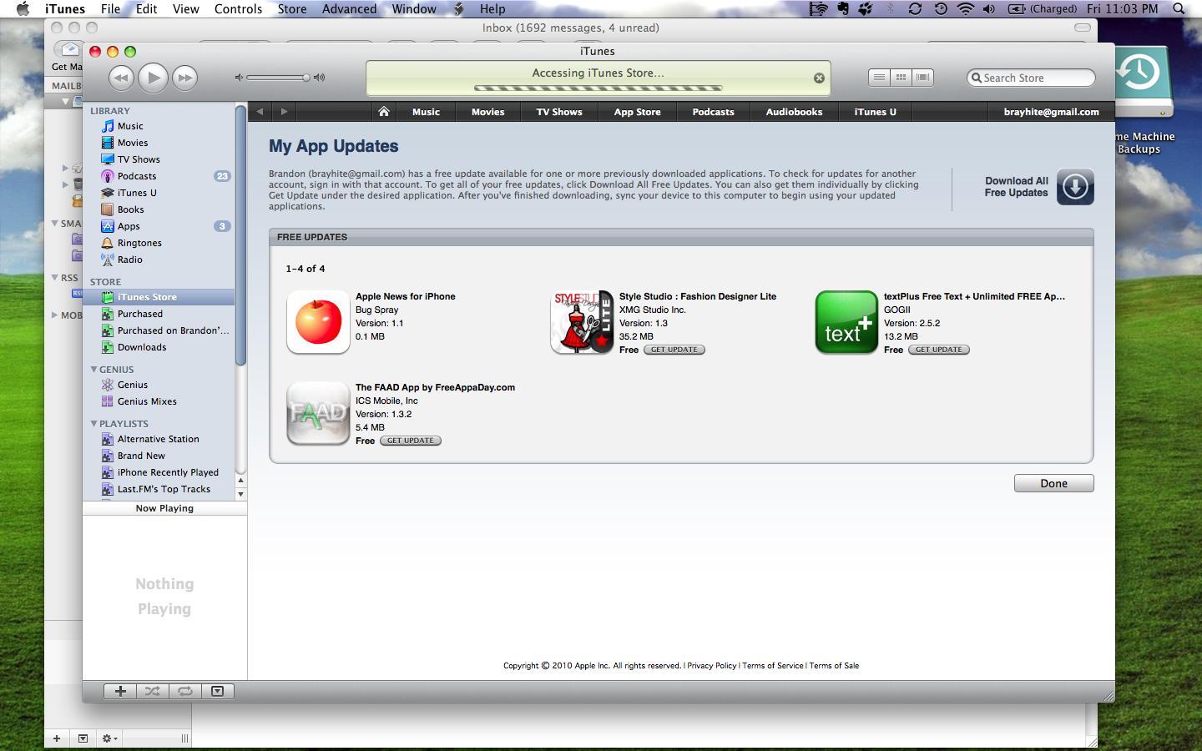Get update for Style Studio Fashion Designer Lite
Image resolution: width=1202 pixels, height=751 pixels.
(x=674, y=350)
